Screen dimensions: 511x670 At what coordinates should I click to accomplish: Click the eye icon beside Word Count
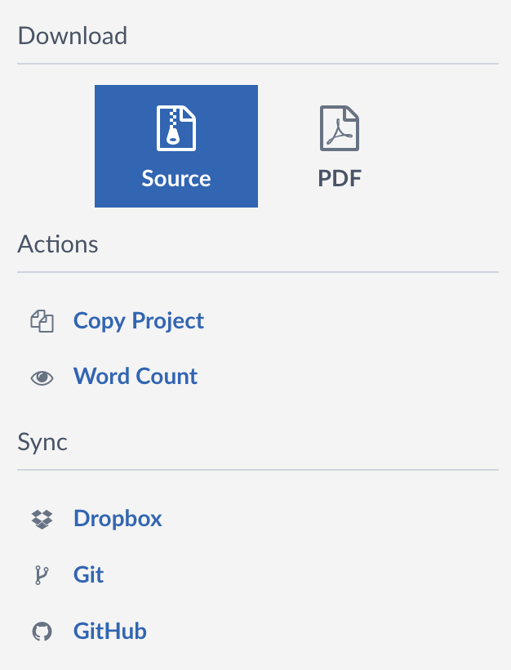point(42,377)
